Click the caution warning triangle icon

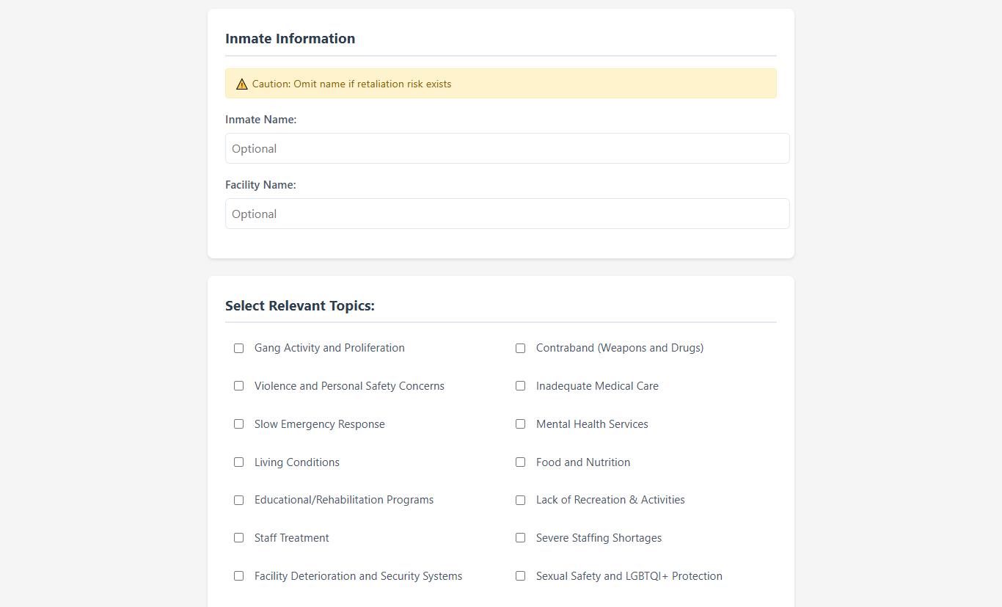pyautogui.click(x=241, y=84)
